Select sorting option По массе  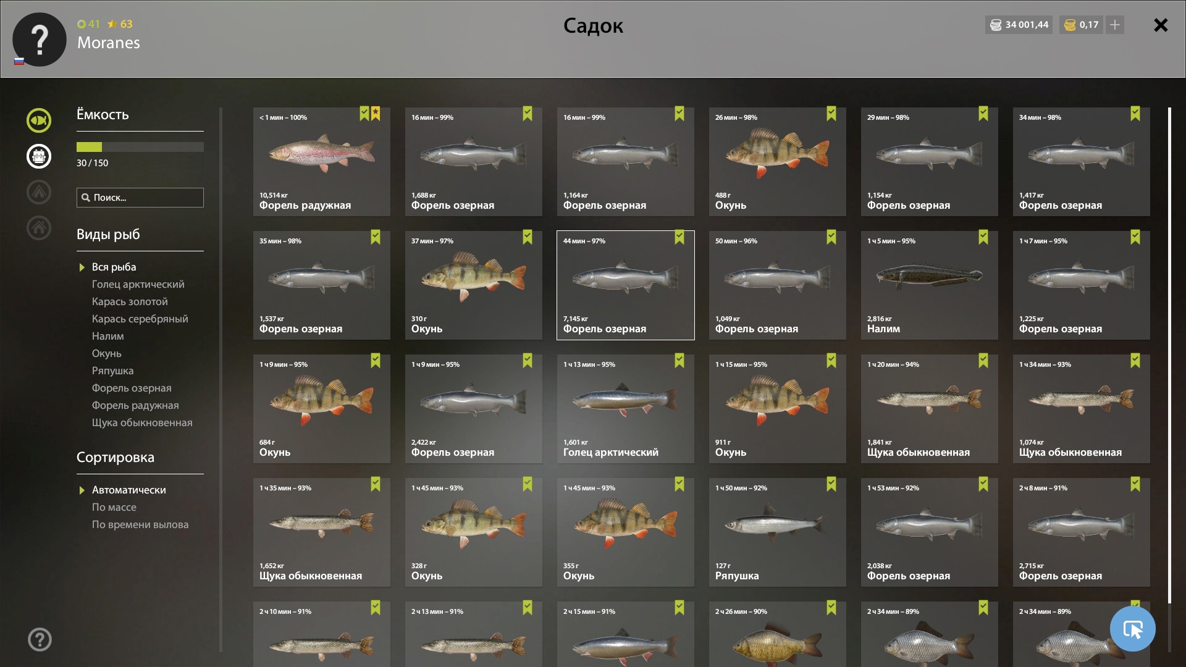(114, 507)
